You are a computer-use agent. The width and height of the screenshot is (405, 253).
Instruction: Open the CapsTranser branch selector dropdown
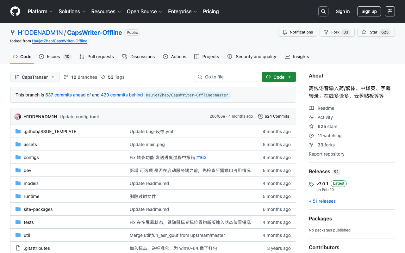click(35, 77)
